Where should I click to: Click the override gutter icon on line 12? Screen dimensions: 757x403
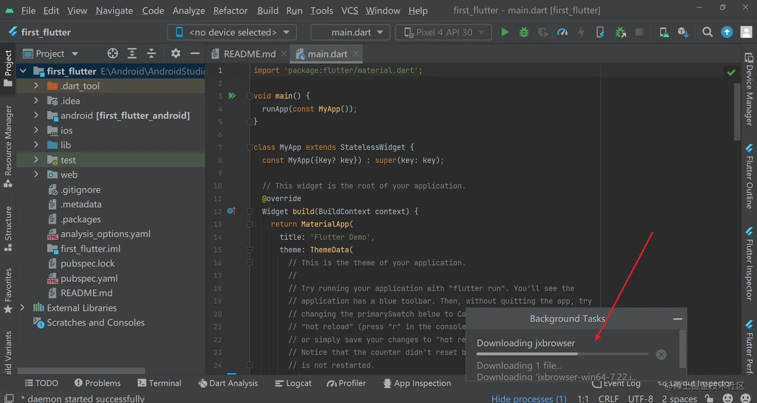point(231,211)
